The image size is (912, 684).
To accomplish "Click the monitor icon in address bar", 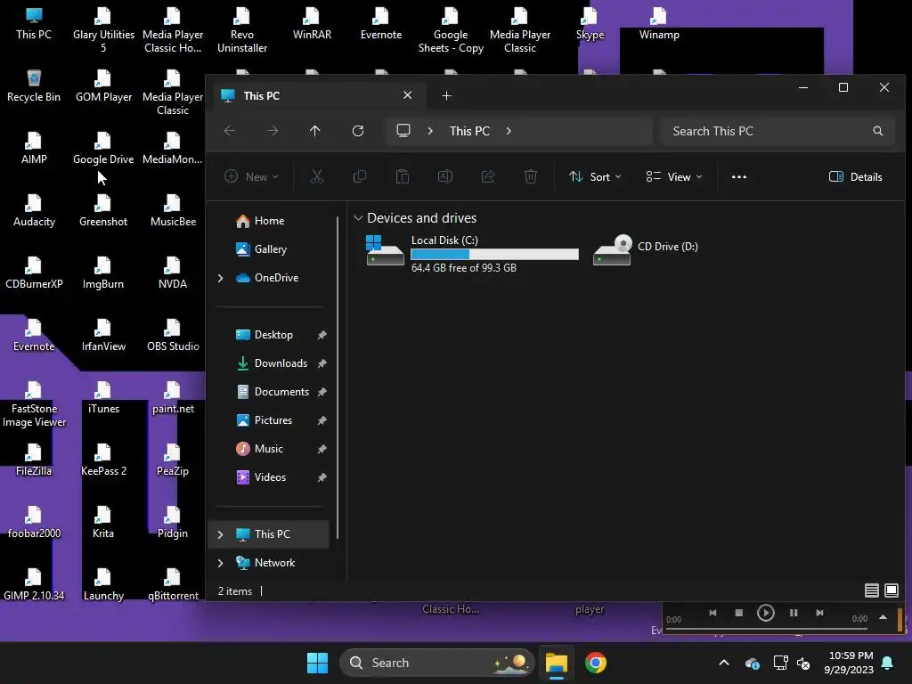I will pyautogui.click(x=403, y=131).
